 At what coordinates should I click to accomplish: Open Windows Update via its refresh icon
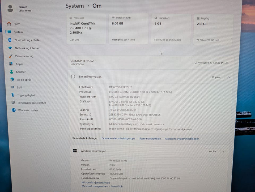[x=14, y=110]
